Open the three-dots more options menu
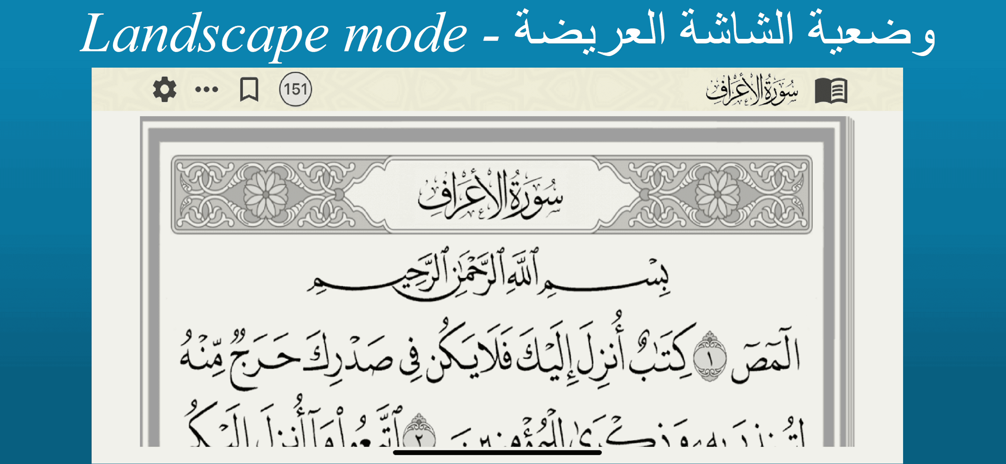The width and height of the screenshot is (1006, 464). click(207, 90)
